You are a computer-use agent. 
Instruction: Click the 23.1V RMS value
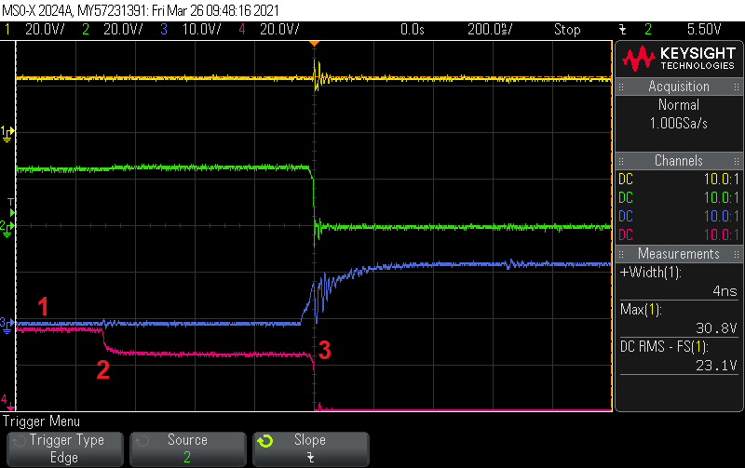coord(716,366)
